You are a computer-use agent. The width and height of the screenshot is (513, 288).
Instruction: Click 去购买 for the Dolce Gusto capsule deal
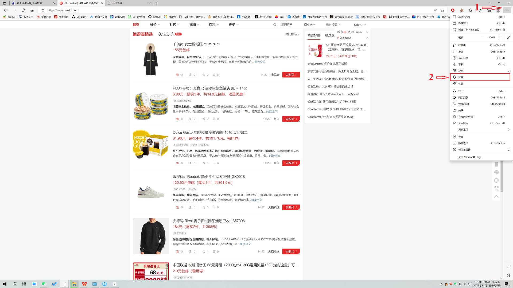click(291, 163)
